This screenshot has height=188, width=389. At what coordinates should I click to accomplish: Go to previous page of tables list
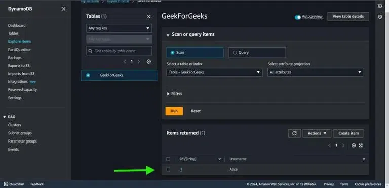pyautogui.click(x=125, y=62)
